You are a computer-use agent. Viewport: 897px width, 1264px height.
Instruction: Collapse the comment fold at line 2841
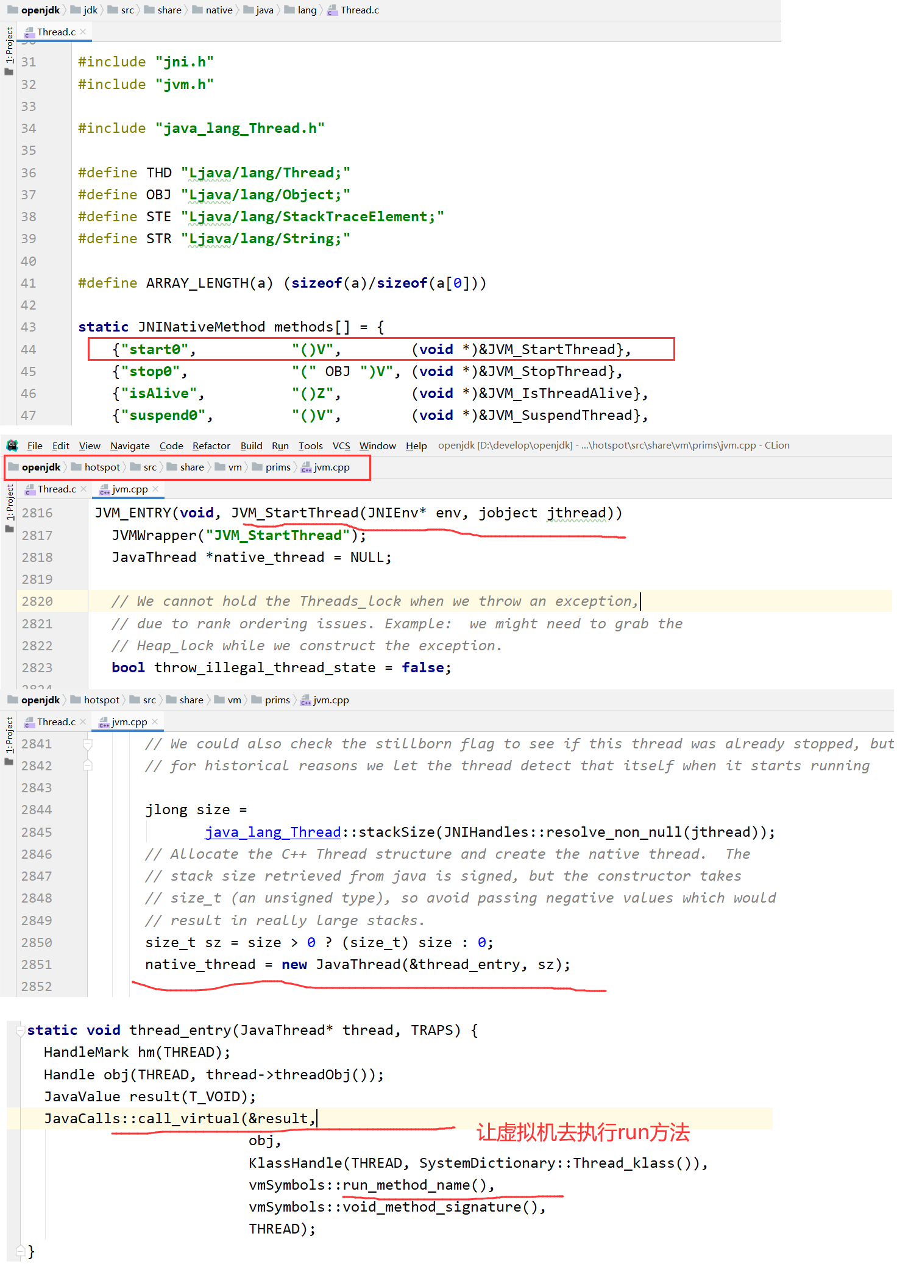pos(88,744)
